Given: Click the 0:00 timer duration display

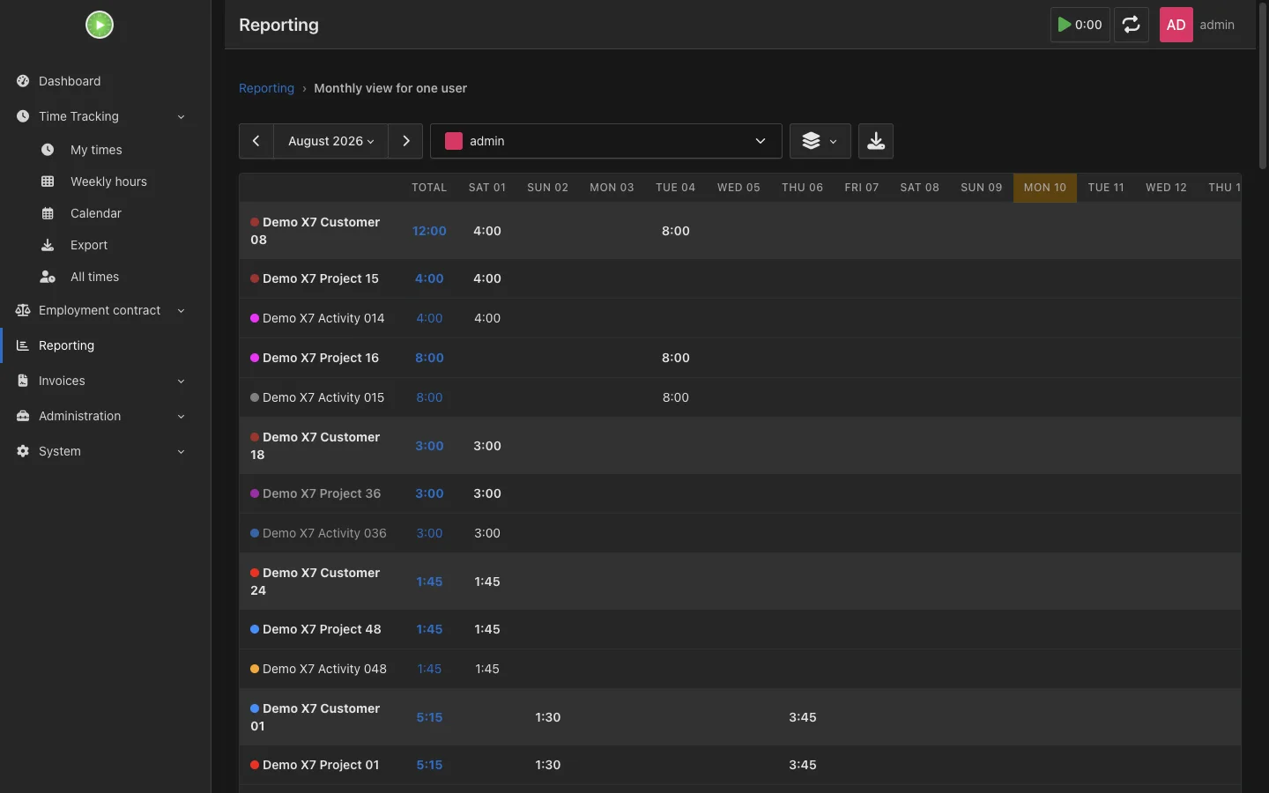Looking at the screenshot, I should [x=1088, y=25].
